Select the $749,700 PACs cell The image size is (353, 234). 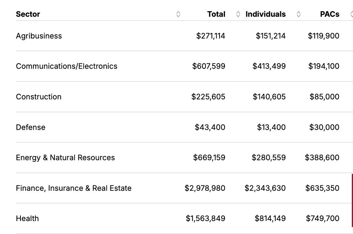click(x=322, y=218)
